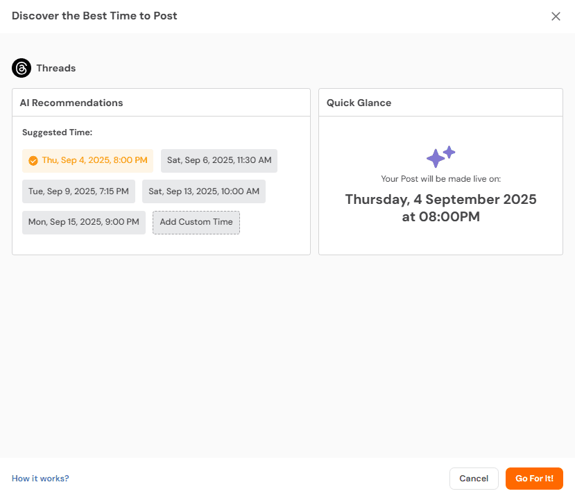Viewport: 575px width, 498px height.
Task: Pick the Sat, Sep 13, 10:00 AM slot
Action: (x=203, y=191)
